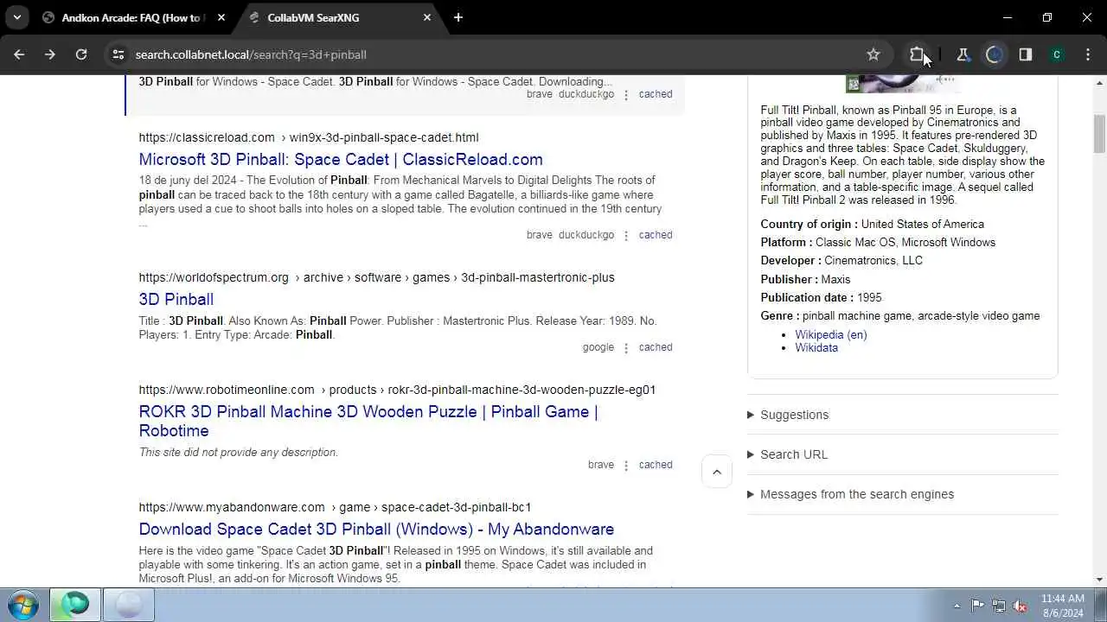Open Chrome Labs flask icon
This screenshot has height=622, width=1107.
coord(963,54)
